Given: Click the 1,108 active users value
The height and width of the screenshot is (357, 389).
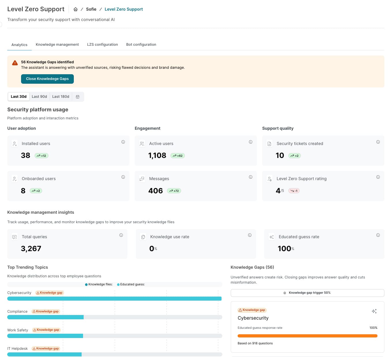Looking at the screenshot, I should 157,156.
